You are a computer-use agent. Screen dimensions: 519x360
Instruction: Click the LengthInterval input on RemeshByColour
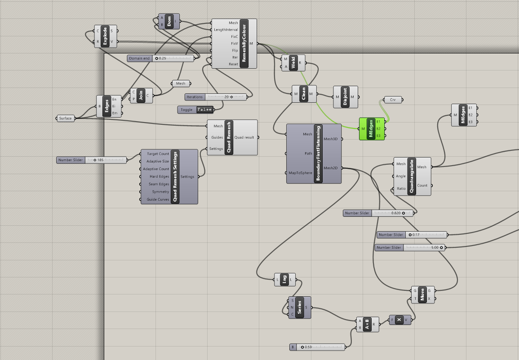226,30
